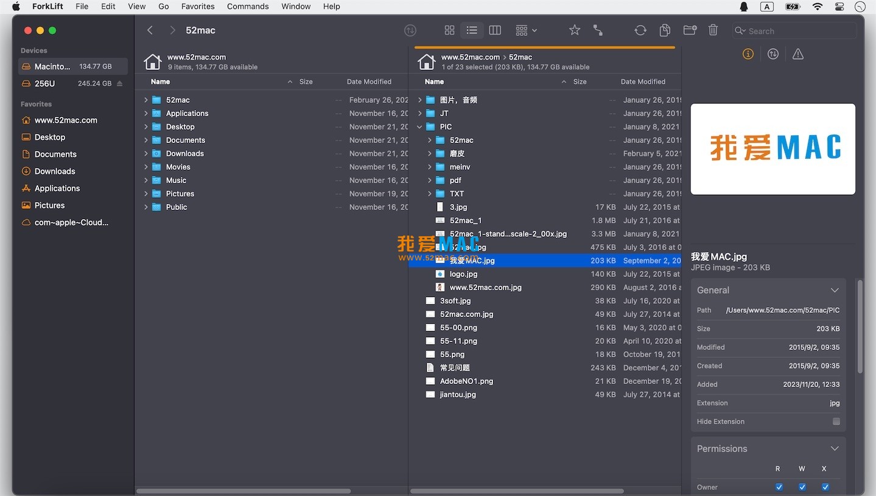Toggle Owner write permission checkbox
The image size is (876, 496).
click(802, 487)
